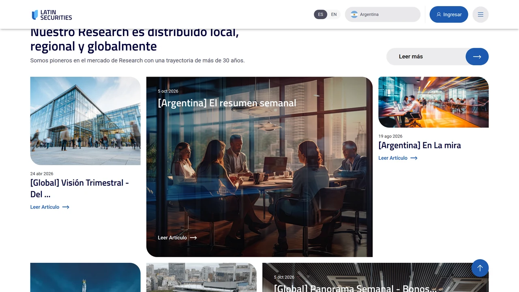Click the Ingresar login button
This screenshot has width=519, height=292.
[449, 15]
